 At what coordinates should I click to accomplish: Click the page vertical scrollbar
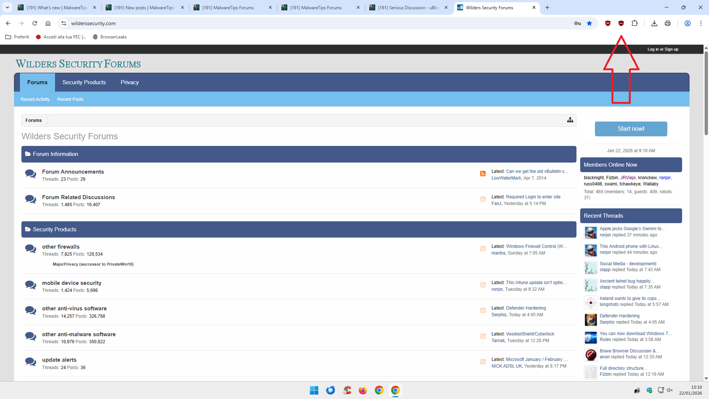[x=706, y=92]
